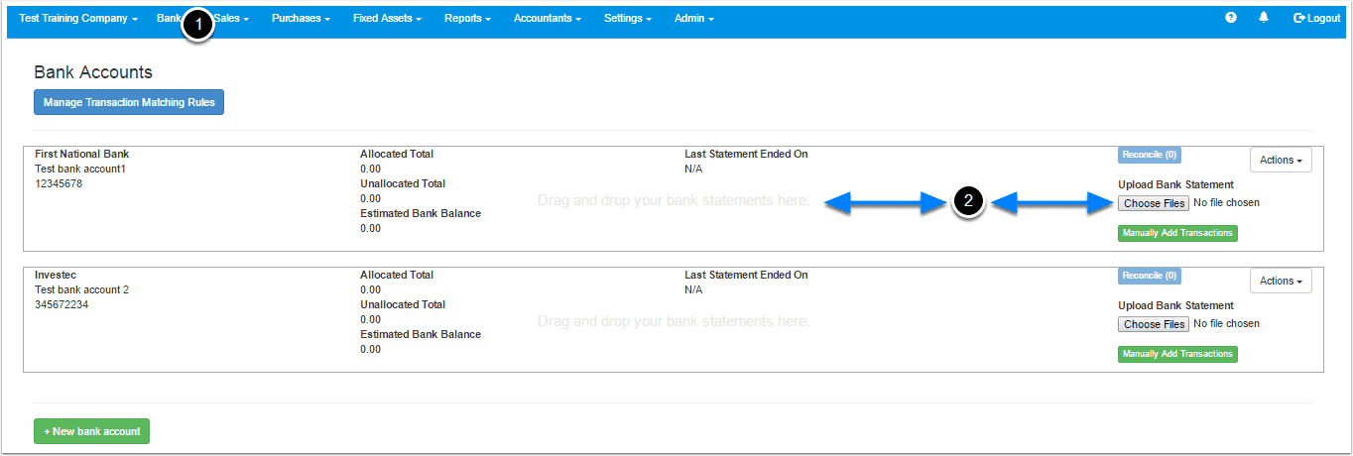The image size is (1353, 456).
Task: Click Reconcile (0) for First National Bank
Action: click(x=1150, y=155)
